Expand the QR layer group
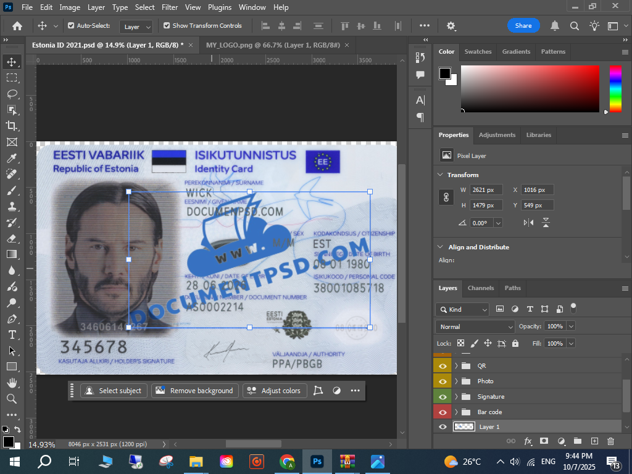 point(456,365)
